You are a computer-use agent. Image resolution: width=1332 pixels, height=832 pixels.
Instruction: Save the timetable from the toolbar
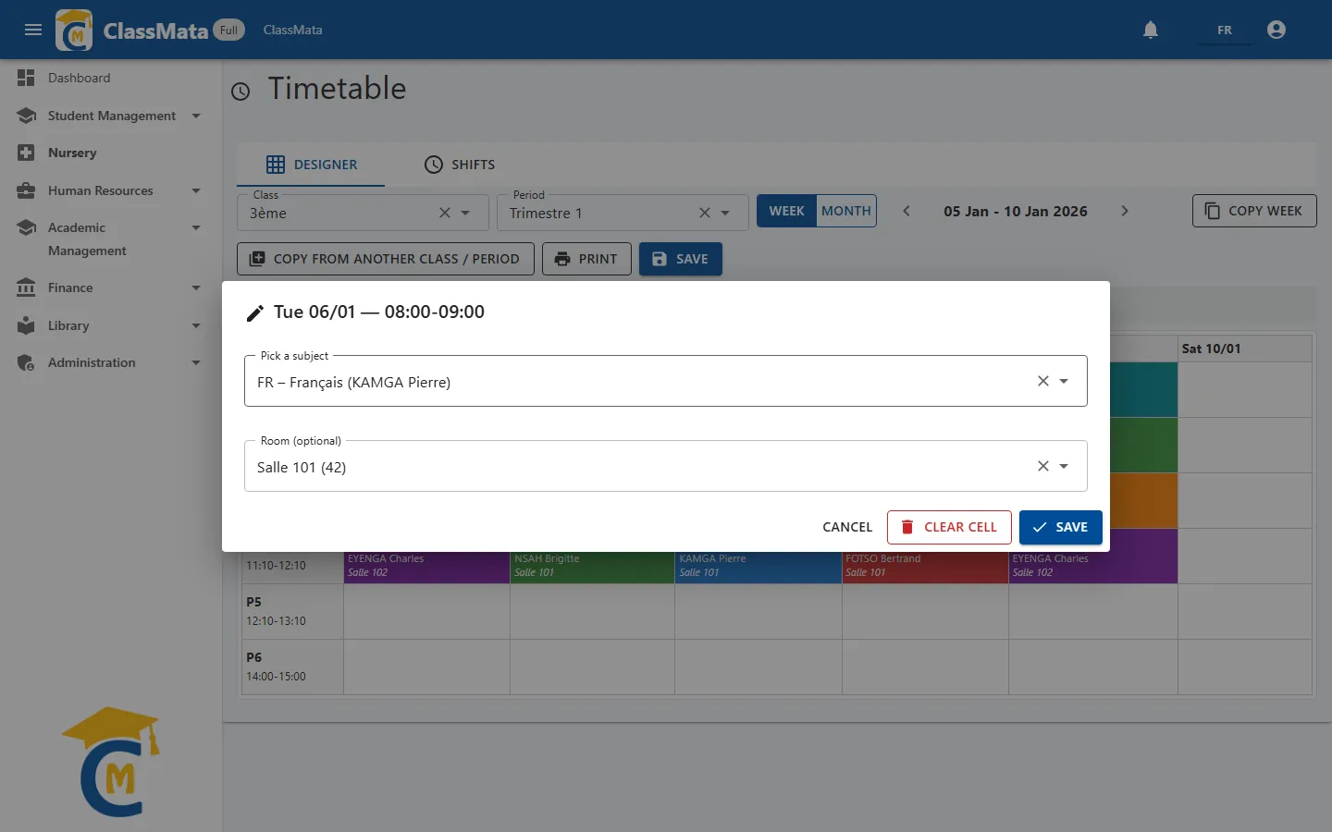pos(681,259)
